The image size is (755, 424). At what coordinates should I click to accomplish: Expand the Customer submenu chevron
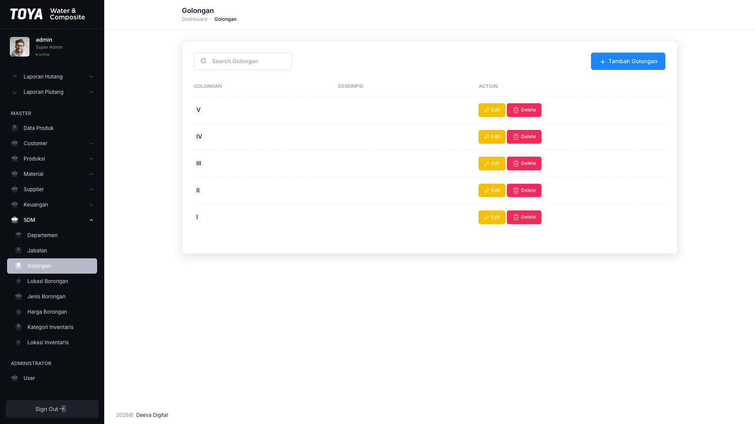pos(91,143)
